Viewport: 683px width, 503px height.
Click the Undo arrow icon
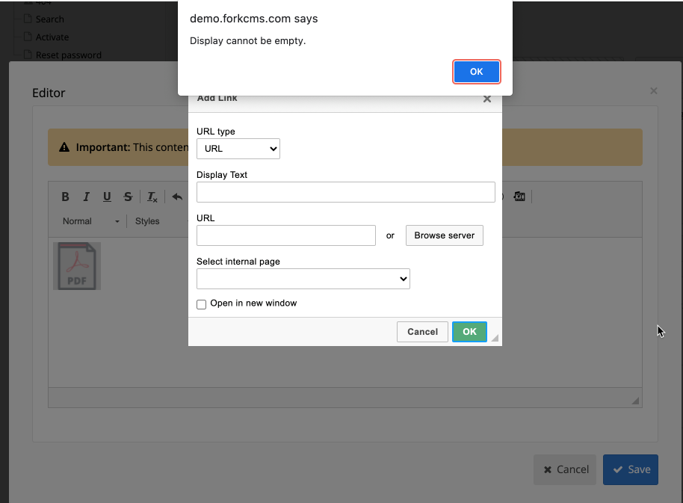pos(177,197)
